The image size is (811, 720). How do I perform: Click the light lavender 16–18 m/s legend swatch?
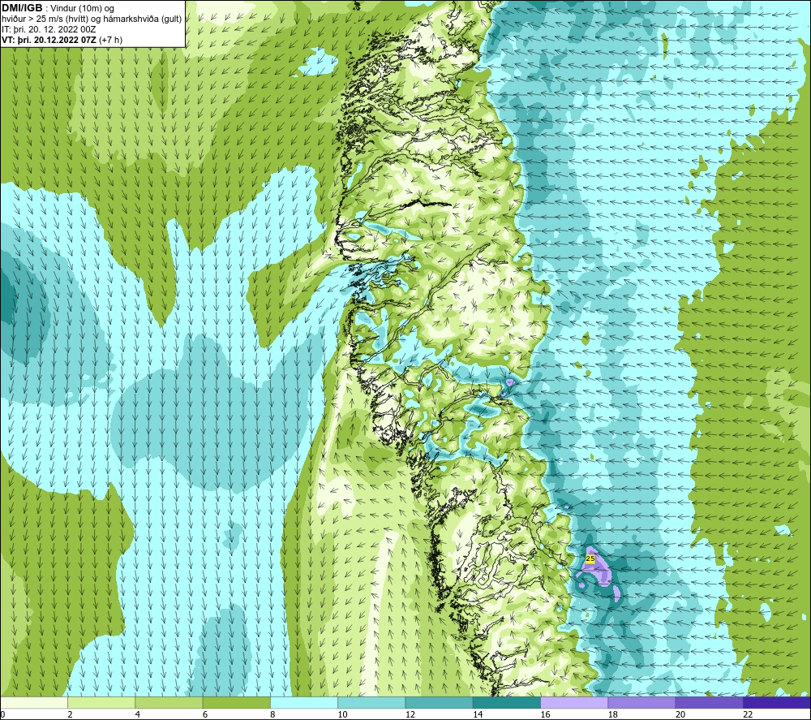pyautogui.click(x=574, y=702)
